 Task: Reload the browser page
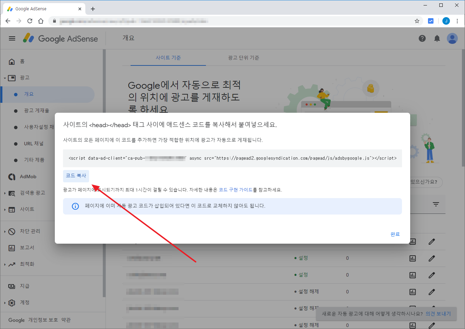30,21
